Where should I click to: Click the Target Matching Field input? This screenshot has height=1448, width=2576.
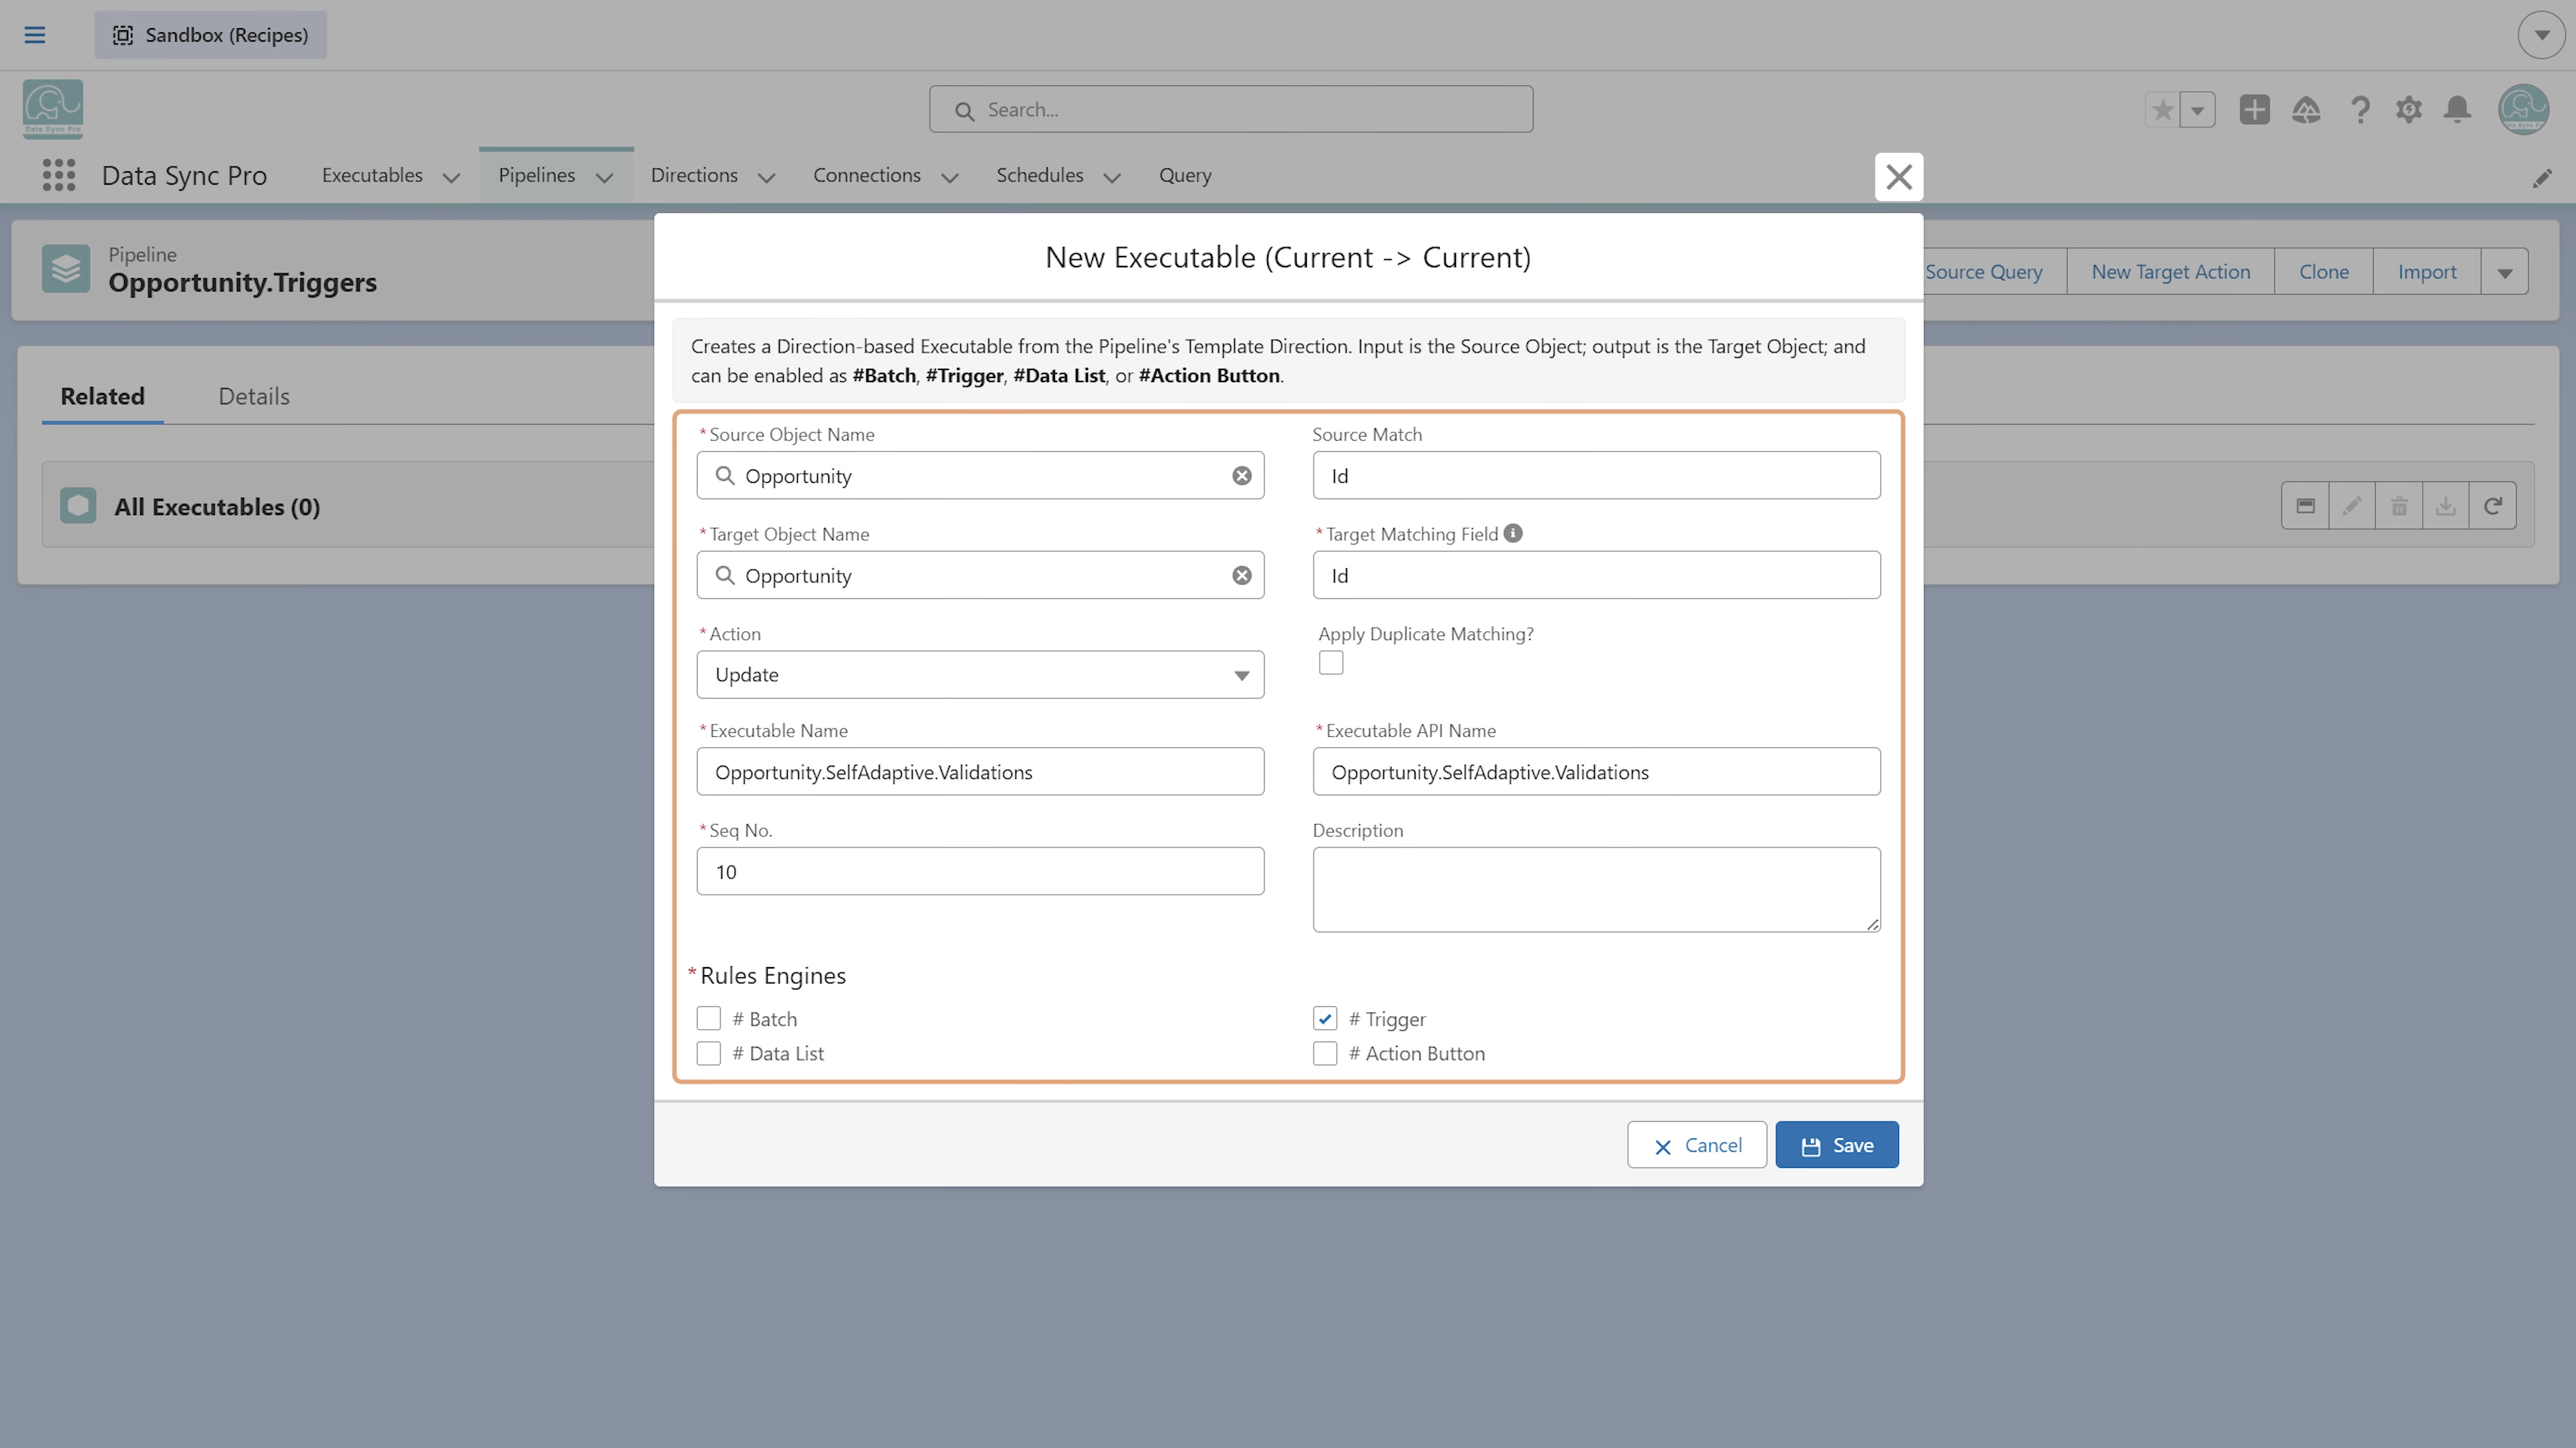1596,576
